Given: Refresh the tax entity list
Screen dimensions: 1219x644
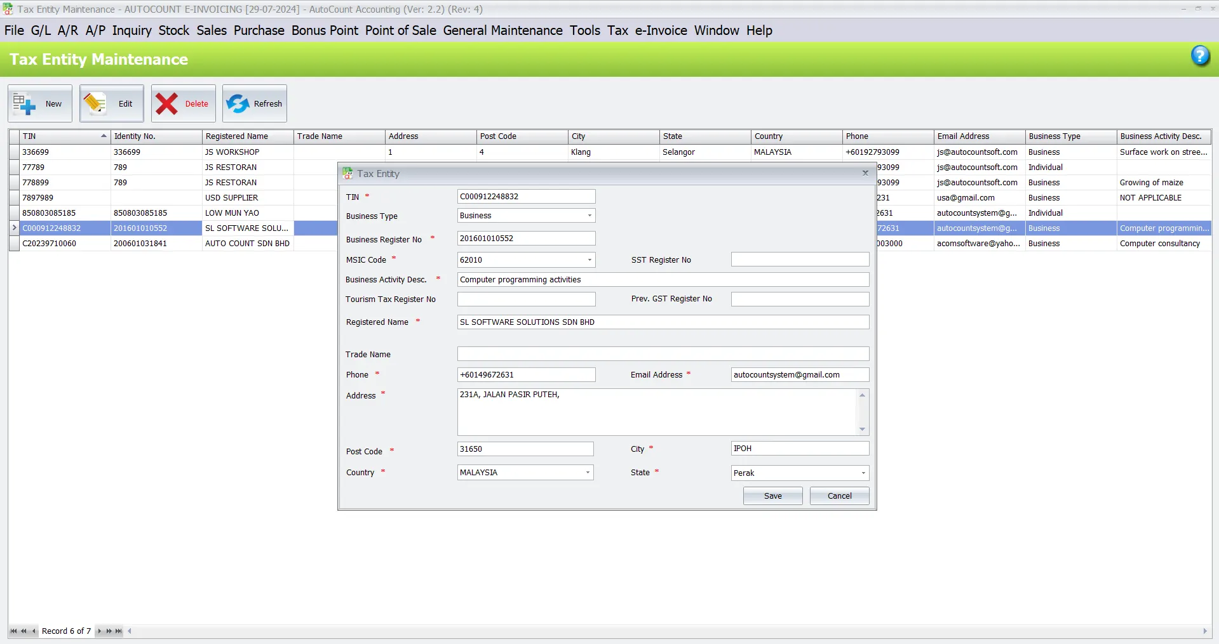Looking at the screenshot, I should [x=254, y=103].
